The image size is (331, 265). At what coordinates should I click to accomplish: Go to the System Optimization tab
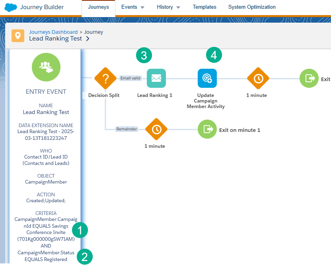click(x=252, y=7)
